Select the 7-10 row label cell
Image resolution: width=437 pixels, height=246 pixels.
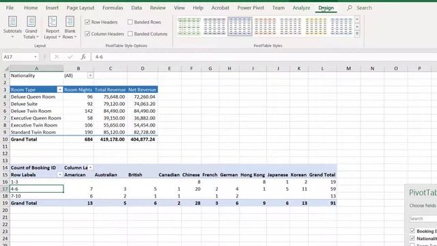(x=36, y=196)
